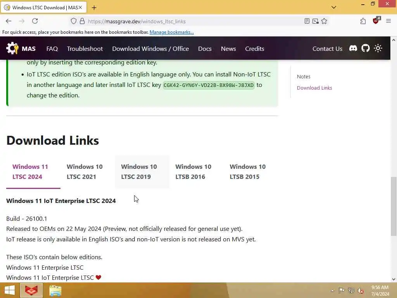
Task: Open the Discord icon in navbar
Action: point(353,49)
